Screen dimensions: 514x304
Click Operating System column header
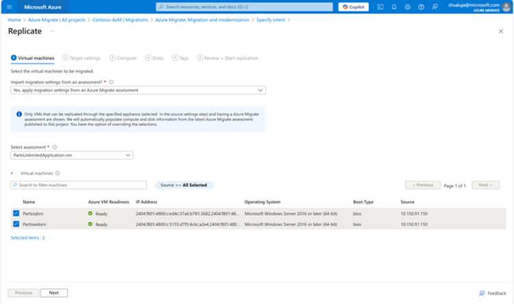(x=262, y=202)
